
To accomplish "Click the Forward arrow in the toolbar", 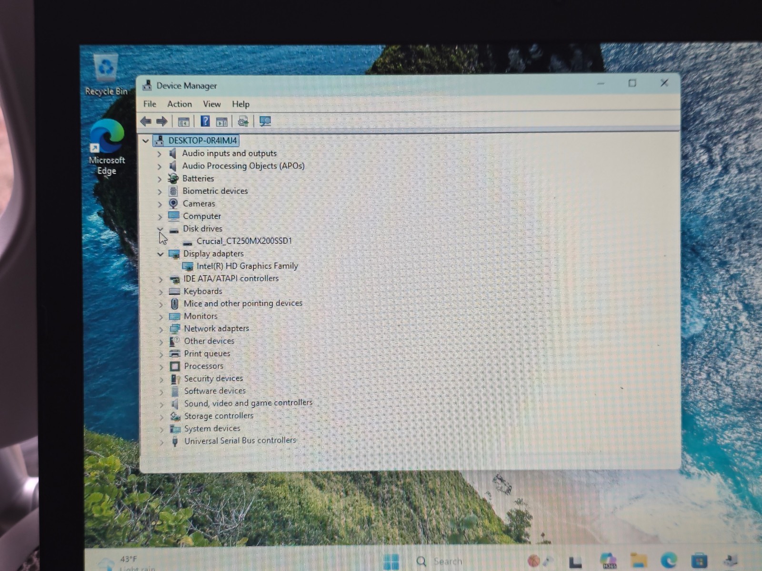I will 162,122.
